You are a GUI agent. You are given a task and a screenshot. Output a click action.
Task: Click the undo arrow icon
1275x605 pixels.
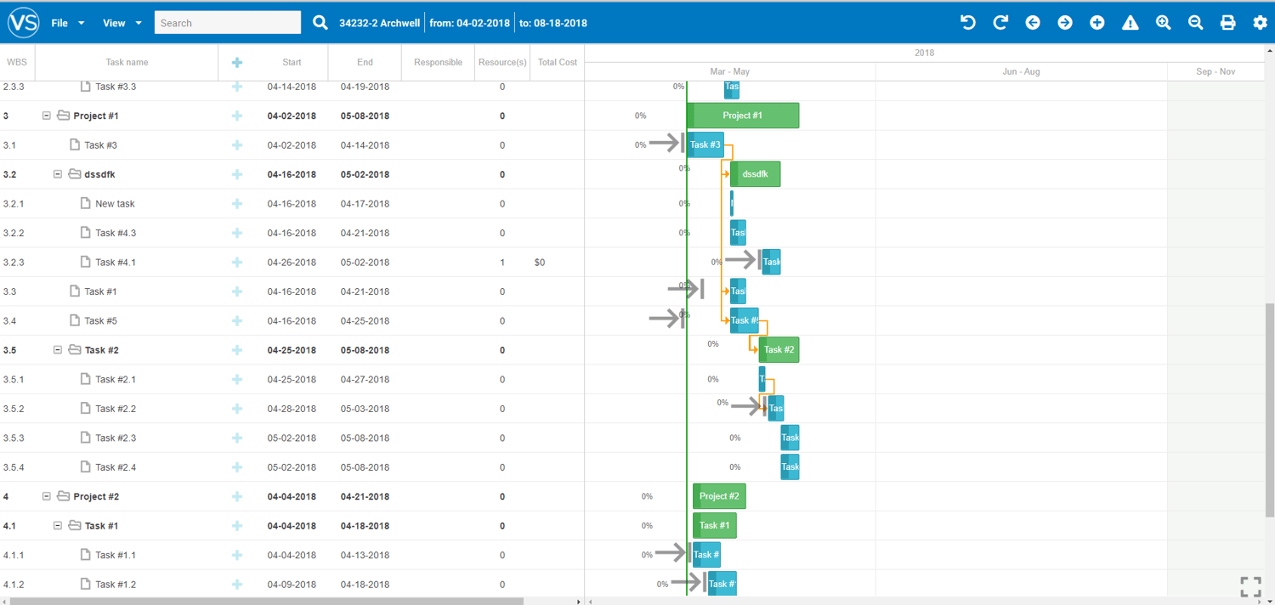967,23
